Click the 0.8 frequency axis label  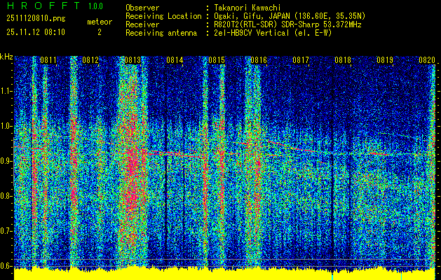click(6, 196)
